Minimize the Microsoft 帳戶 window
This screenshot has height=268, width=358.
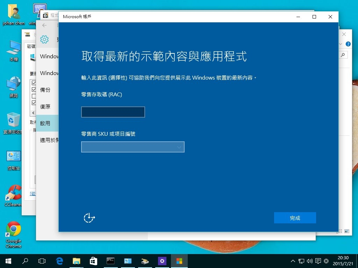point(298,17)
